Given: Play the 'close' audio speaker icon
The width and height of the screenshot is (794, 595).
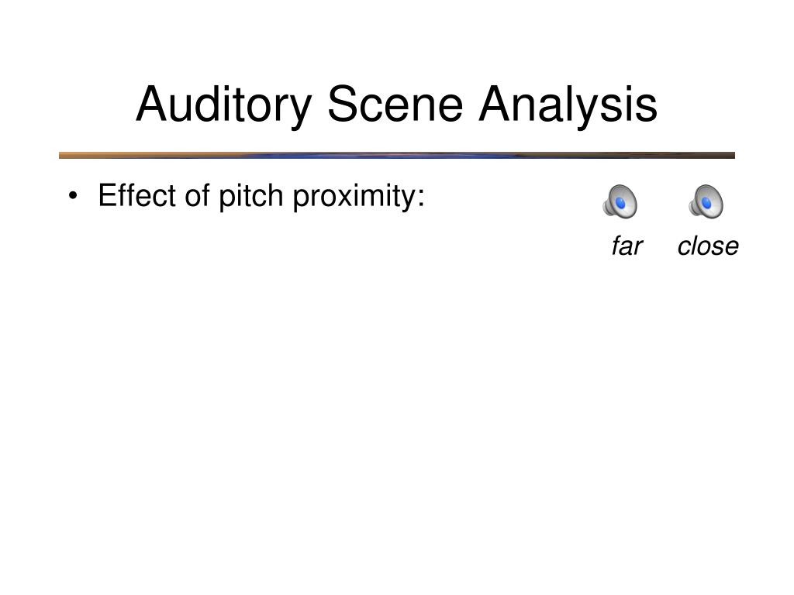Looking at the screenshot, I should tap(706, 201).
